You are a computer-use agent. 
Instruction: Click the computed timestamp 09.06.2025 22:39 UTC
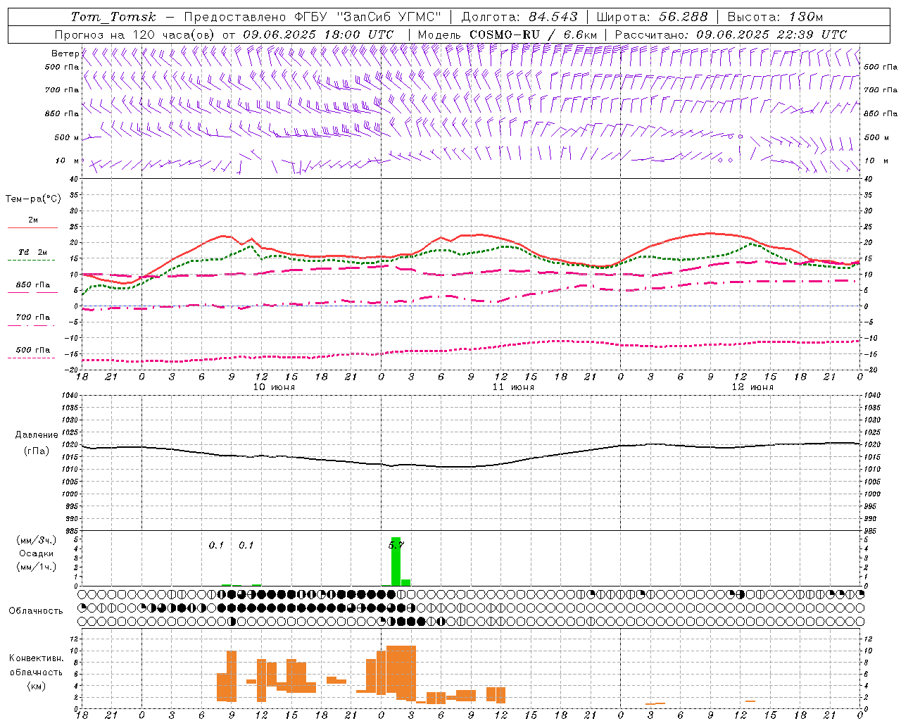[x=771, y=35]
